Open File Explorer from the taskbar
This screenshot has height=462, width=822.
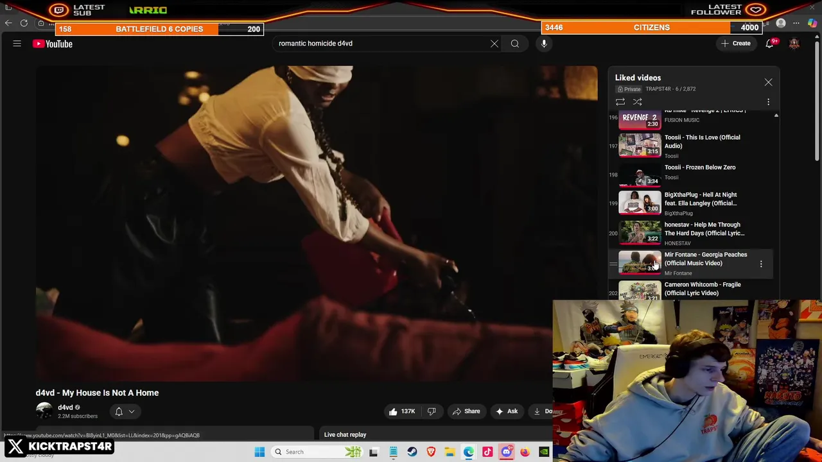pyautogui.click(x=450, y=452)
